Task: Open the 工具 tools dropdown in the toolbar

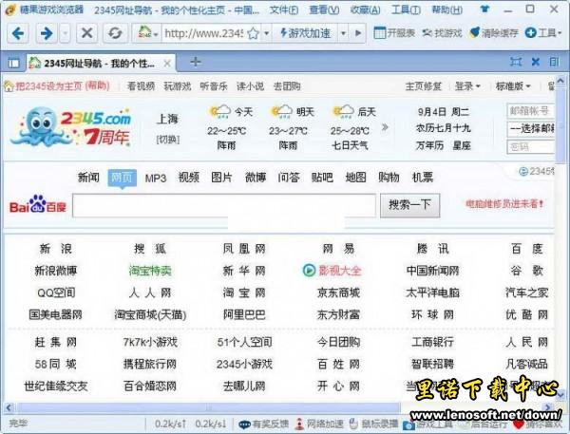Action: (x=543, y=33)
